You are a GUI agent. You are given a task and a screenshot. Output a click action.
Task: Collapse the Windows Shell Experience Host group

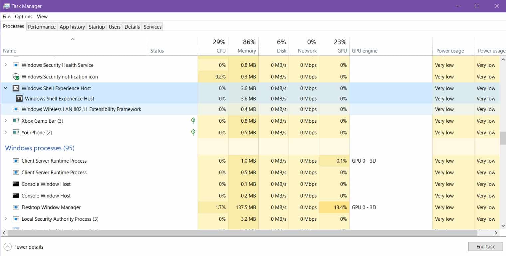pyautogui.click(x=6, y=88)
